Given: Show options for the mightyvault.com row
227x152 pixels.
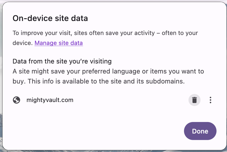Looking at the screenshot, I should 210,100.
